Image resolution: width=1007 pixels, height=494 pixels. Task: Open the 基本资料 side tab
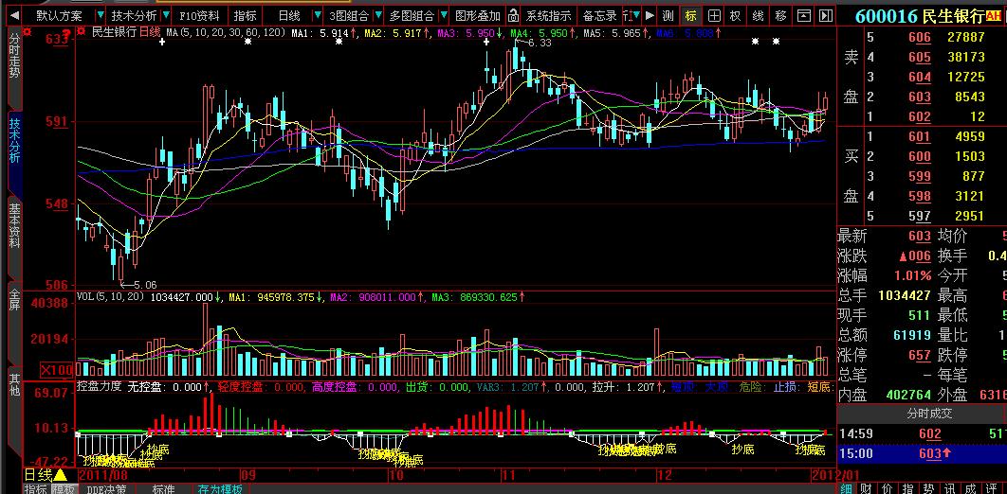click(x=13, y=226)
